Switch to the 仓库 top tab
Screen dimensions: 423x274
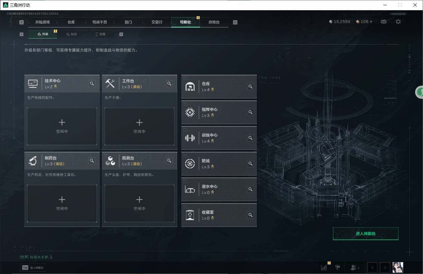click(x=71, y=22)
